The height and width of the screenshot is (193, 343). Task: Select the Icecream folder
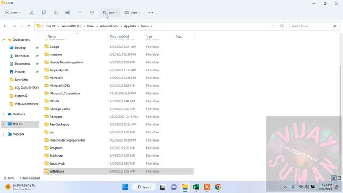click(56, 55)
